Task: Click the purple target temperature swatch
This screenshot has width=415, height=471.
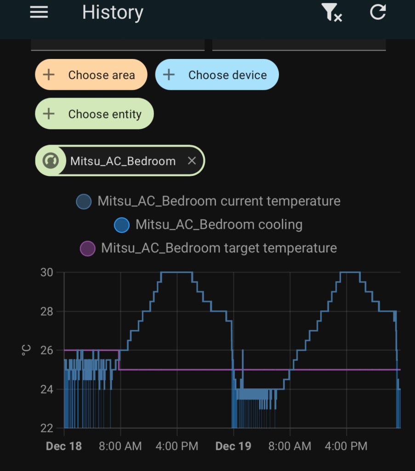Action: 87,249
